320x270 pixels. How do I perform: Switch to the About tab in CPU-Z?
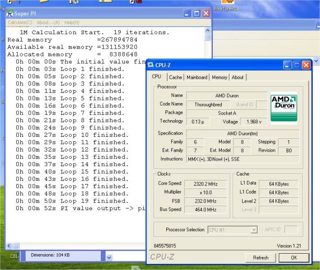click(x=238, y=77)
